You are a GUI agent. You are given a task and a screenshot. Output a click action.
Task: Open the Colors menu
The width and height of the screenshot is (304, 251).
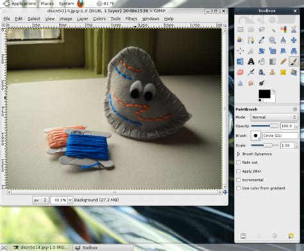point(99,19)
